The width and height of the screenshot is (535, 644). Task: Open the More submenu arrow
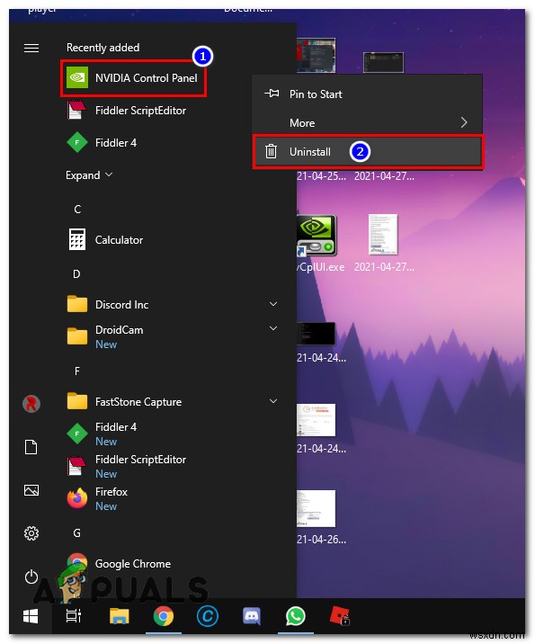[x=464, y=122]
